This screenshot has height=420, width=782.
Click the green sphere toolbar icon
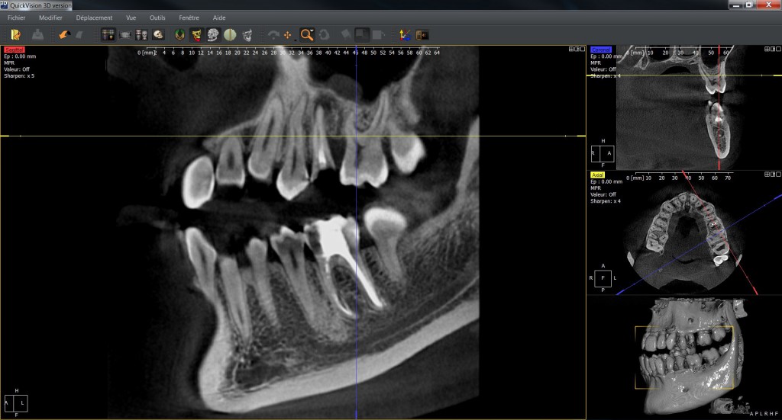coord(230,34)
